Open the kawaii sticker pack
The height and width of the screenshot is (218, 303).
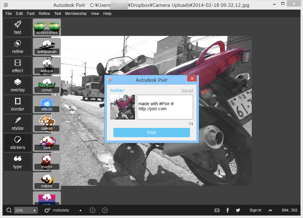[47, 124]
